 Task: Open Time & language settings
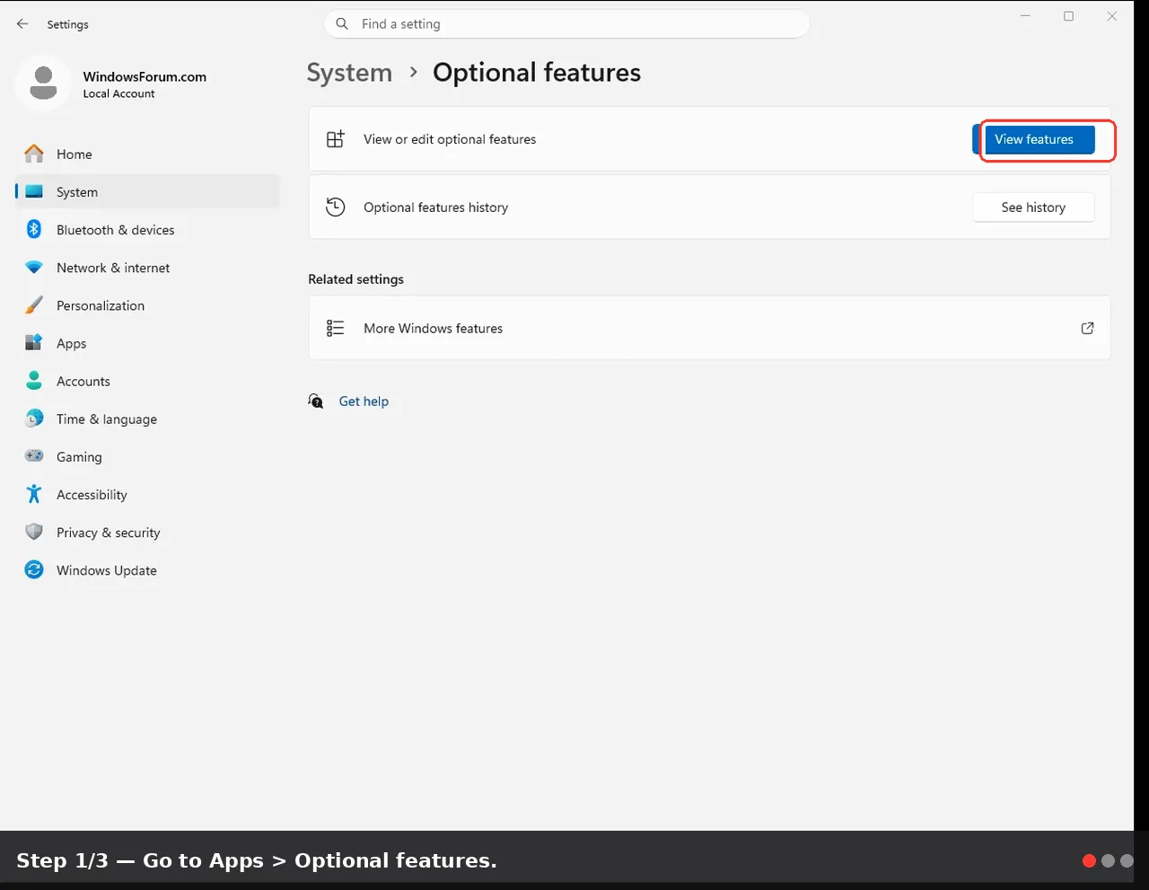tap(147, 419)
